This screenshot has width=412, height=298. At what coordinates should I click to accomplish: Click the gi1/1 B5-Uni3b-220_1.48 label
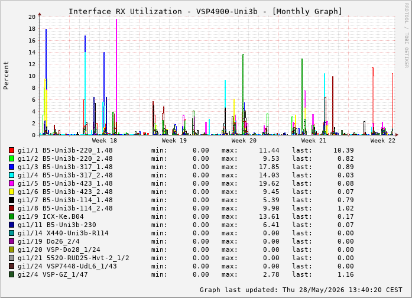point(65,150)
